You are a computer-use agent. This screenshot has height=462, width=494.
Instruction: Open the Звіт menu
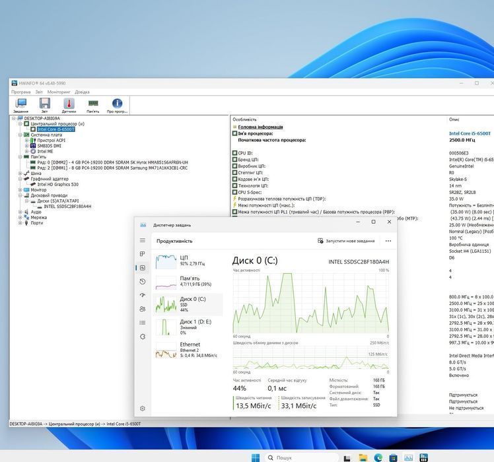pyautogui.click(x=39, y=92)
